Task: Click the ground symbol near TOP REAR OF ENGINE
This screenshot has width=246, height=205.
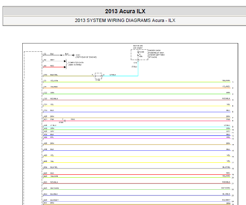Action: tap(73, 55)
